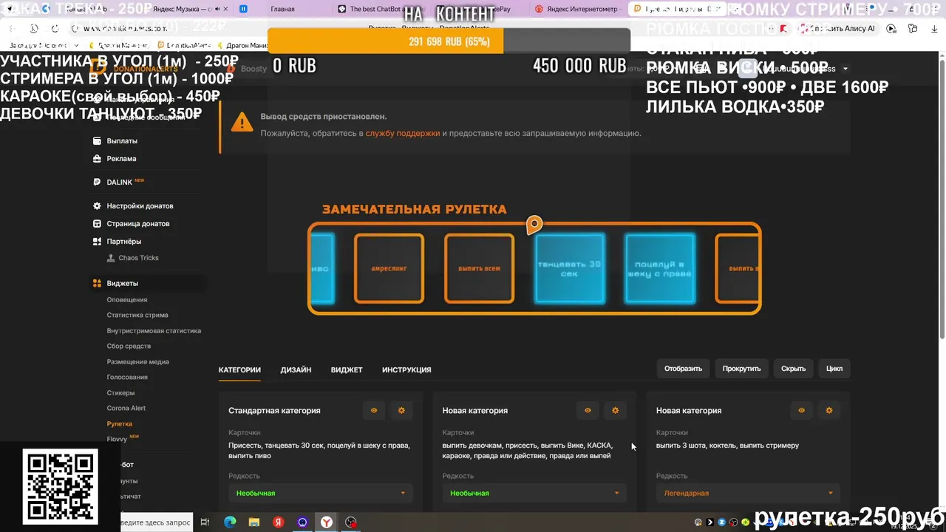The image size is (946, 532).
Task: Click the orange pointer pin above the roulette
Action: 534,224
